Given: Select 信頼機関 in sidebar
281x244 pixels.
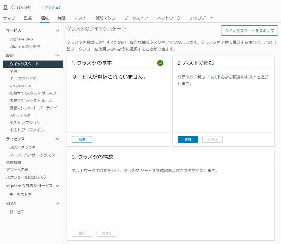Looking at the screenshot, I should (14, 162).
